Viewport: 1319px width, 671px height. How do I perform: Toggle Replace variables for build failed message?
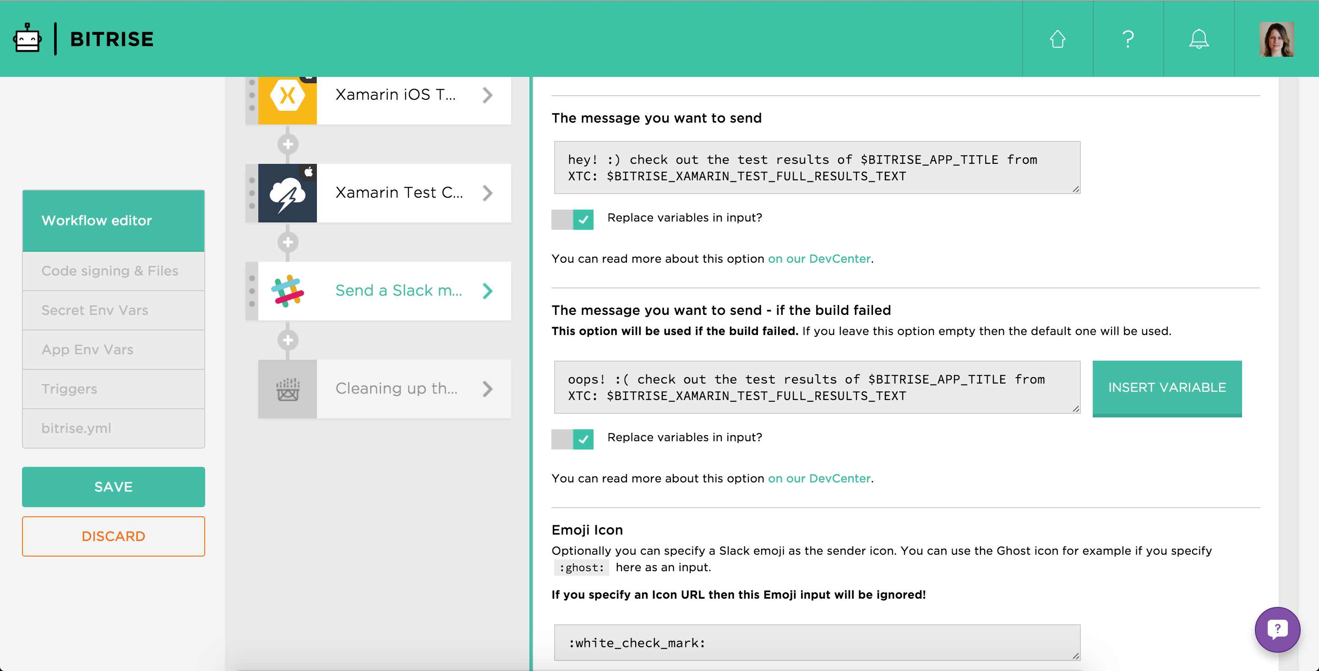click(x=572, y=439)
